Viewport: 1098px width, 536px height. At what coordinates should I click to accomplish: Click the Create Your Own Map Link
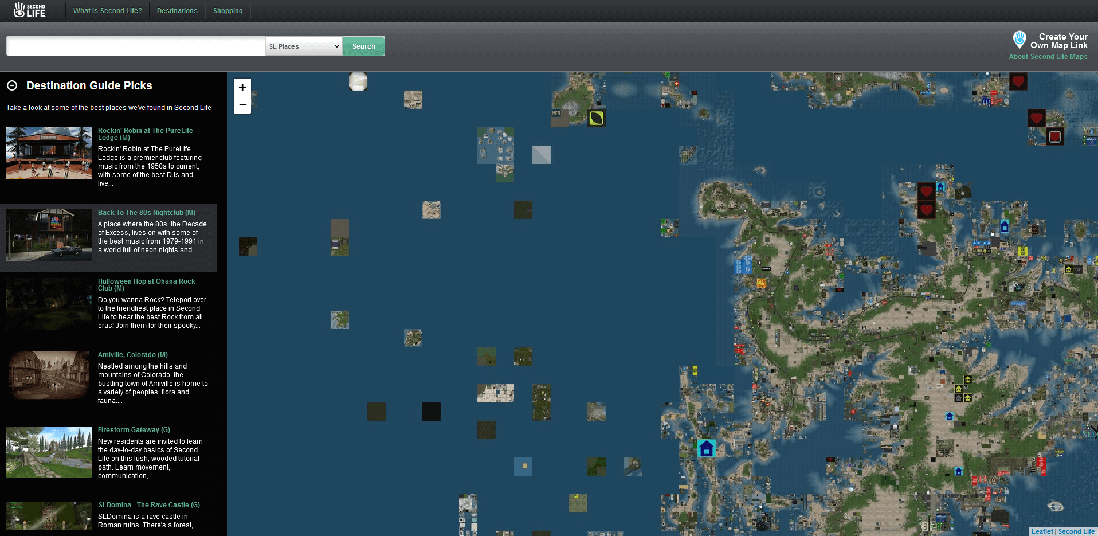(x=1058, y=41)
